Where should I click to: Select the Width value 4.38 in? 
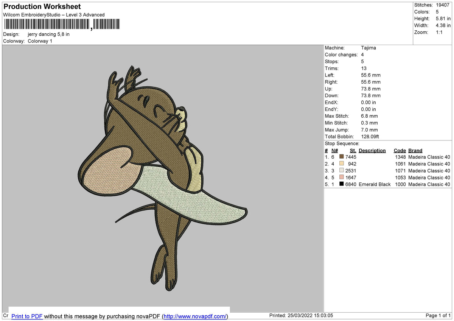[443, 25]
